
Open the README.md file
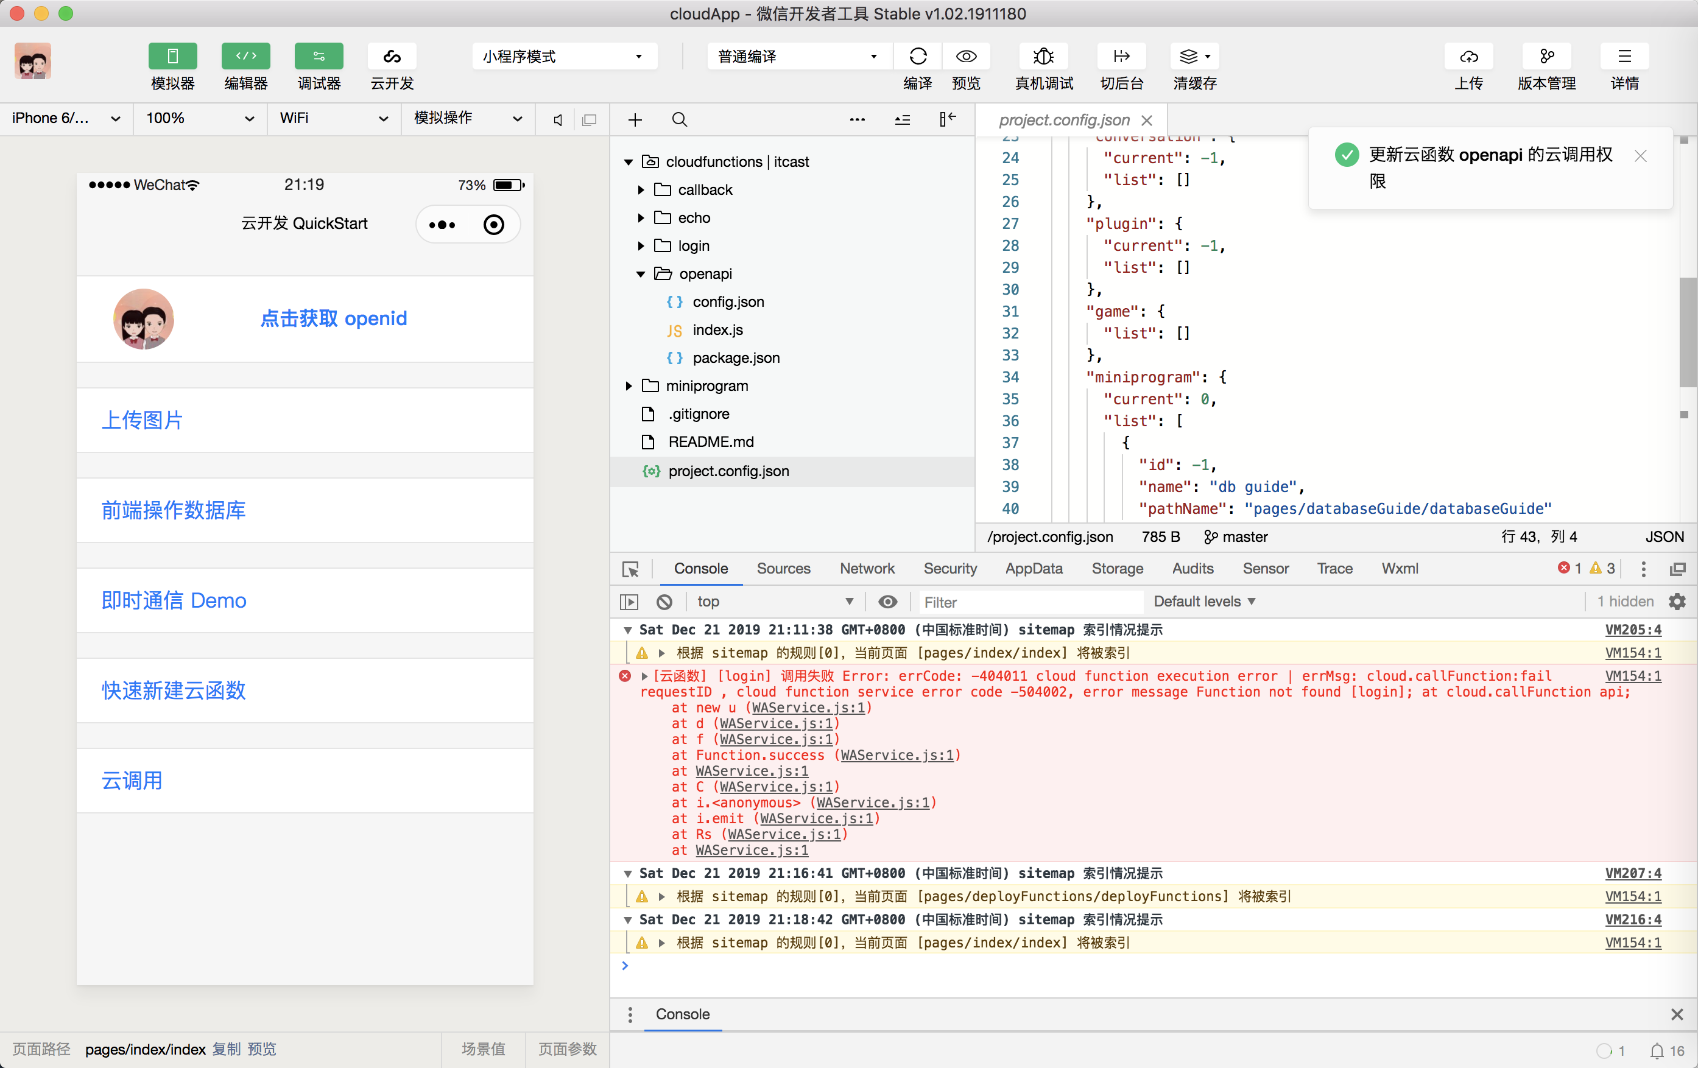(x=711, y=442)
